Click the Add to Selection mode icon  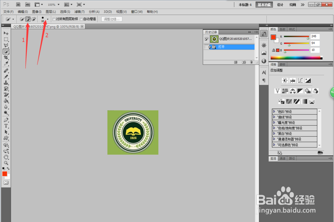point(28,19)
